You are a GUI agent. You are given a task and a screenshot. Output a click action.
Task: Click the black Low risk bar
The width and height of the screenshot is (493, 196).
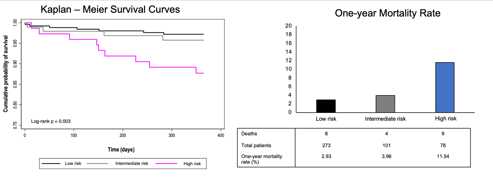(x=326, y=106)
